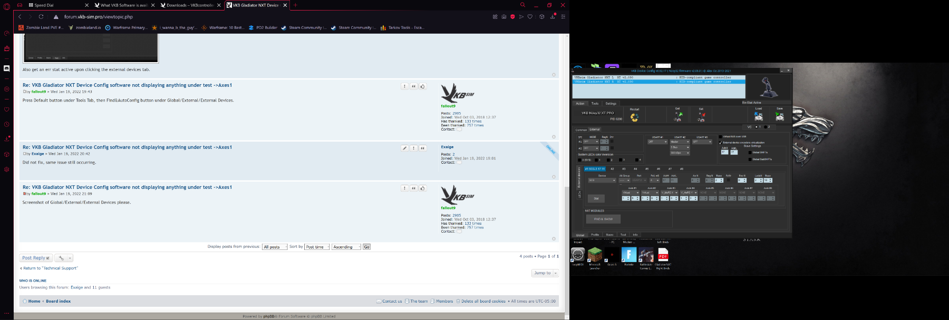Quote Exaige's 20:42 post
The width and height of the screenshot is (949, 320).
423,148
